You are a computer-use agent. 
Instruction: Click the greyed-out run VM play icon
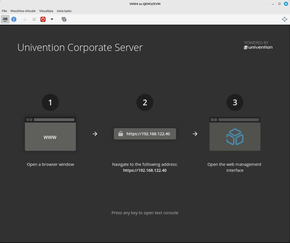(26, 19)
